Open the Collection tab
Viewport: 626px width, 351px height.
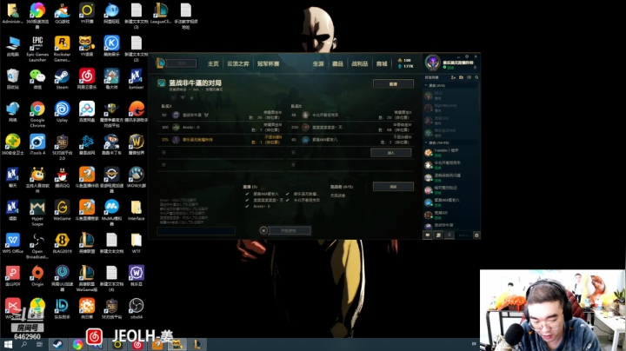tap(337, 63)
